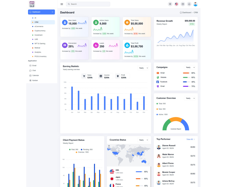Click the purple Email campaign icon
250x187 pixels.
[x=158, y=86]
